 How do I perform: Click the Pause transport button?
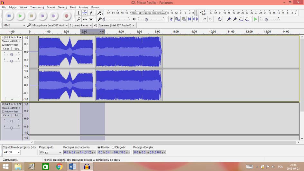9,16
